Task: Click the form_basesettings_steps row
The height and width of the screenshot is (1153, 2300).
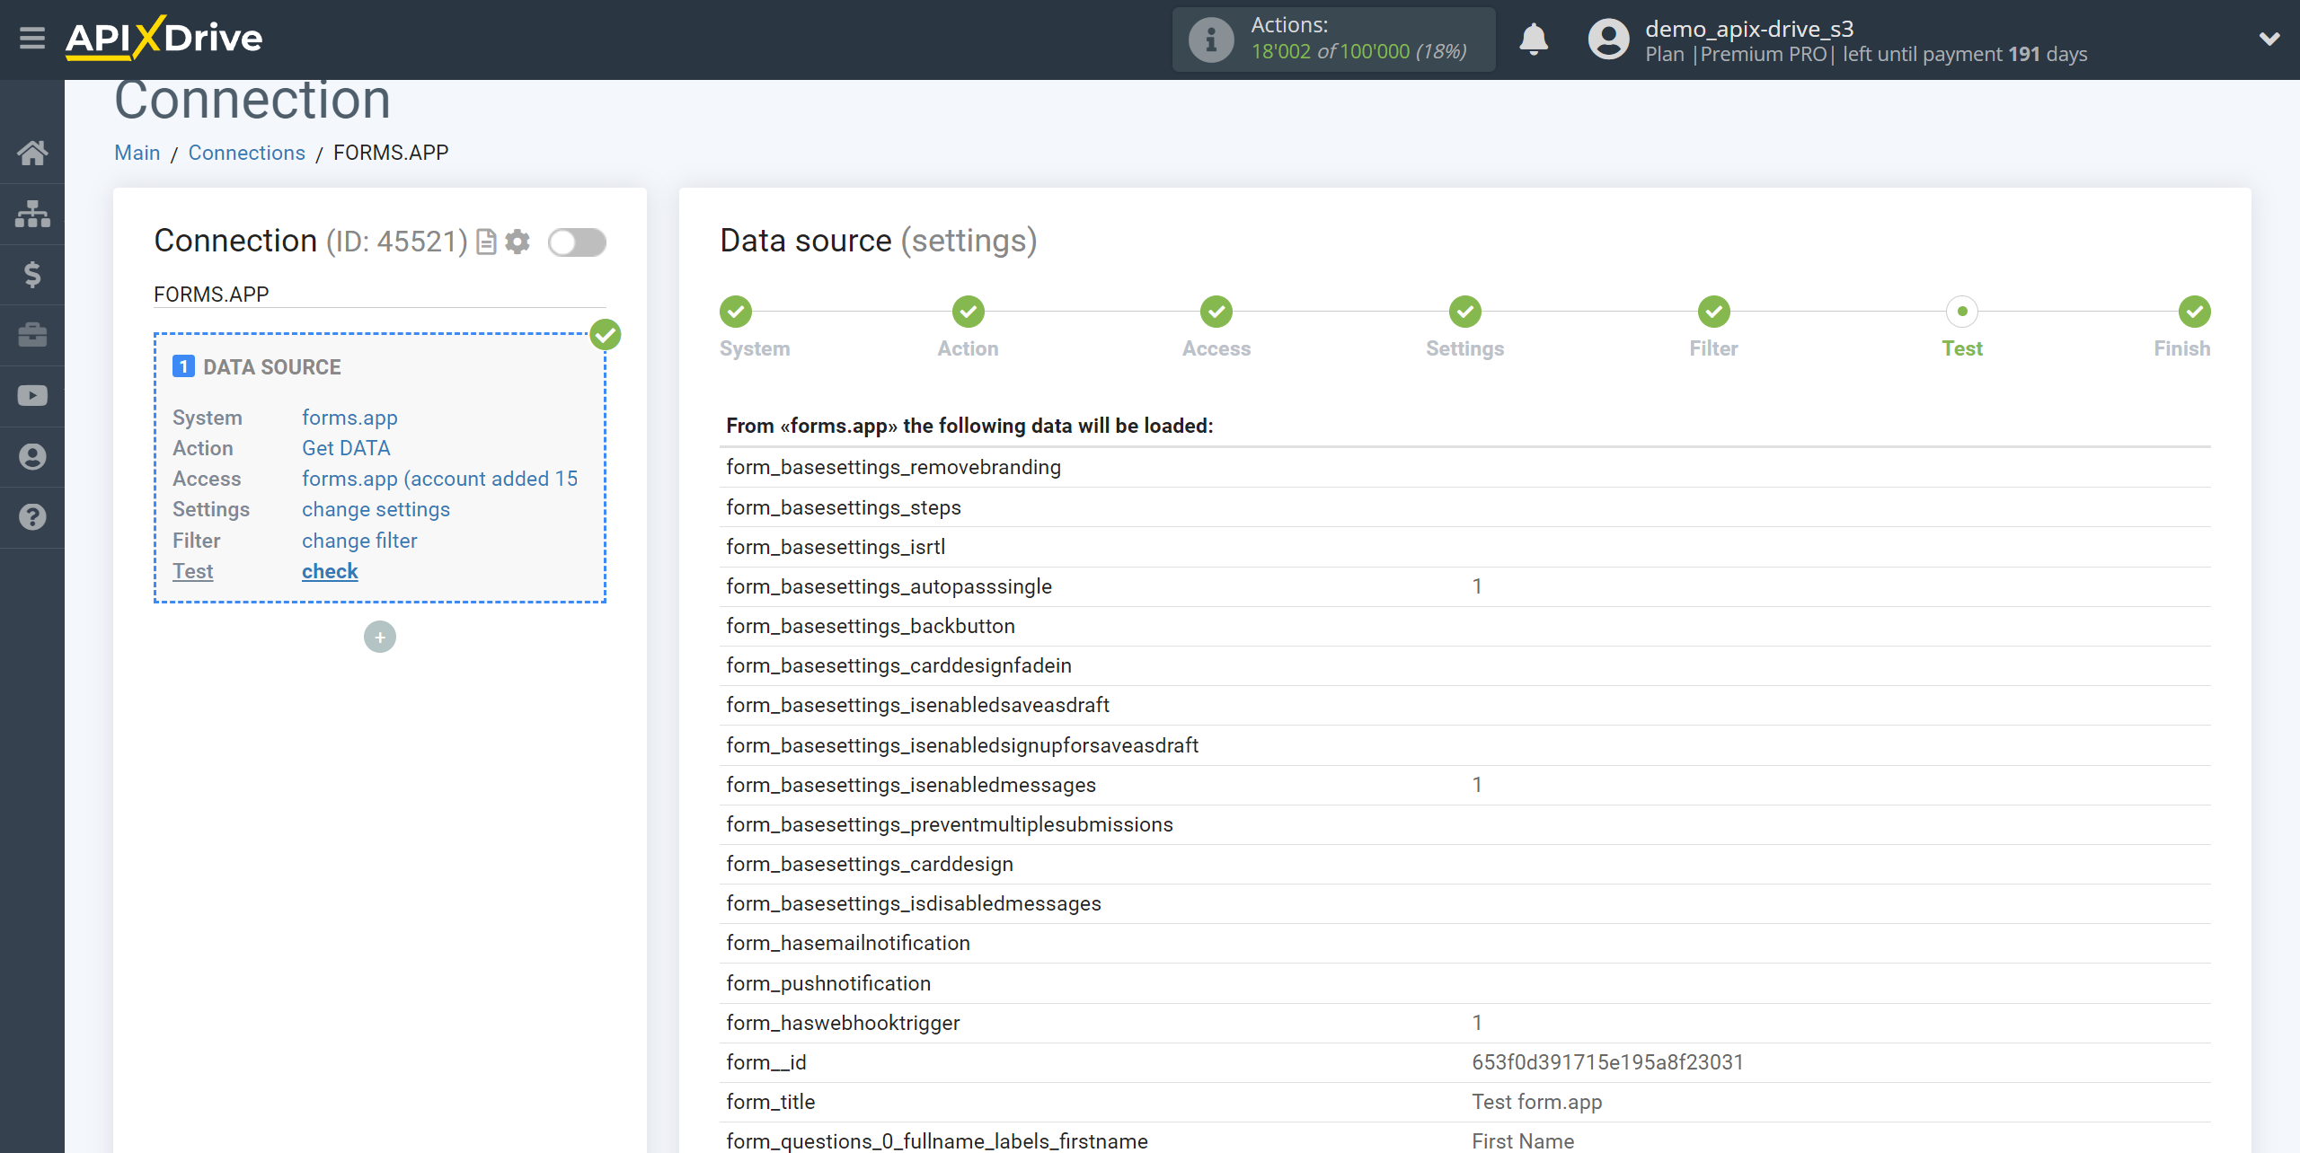Action: coord(1464,507)
